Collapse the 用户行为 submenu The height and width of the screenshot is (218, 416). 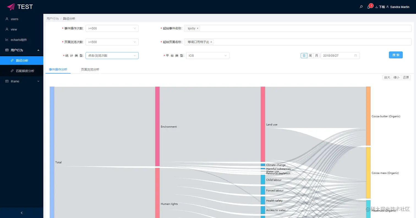click(x=21, y=50)
